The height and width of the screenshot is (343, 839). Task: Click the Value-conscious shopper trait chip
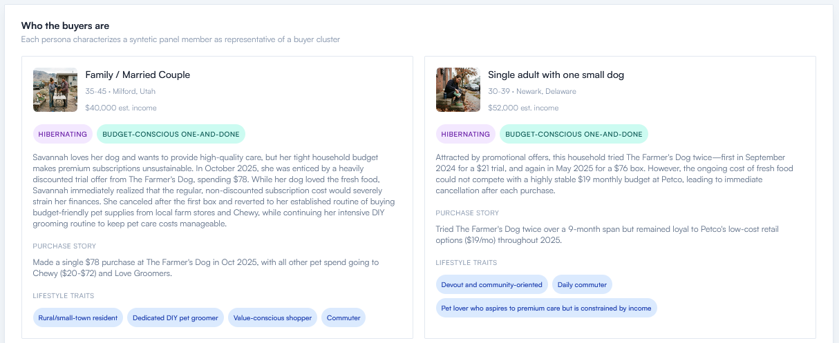(272, 317)
